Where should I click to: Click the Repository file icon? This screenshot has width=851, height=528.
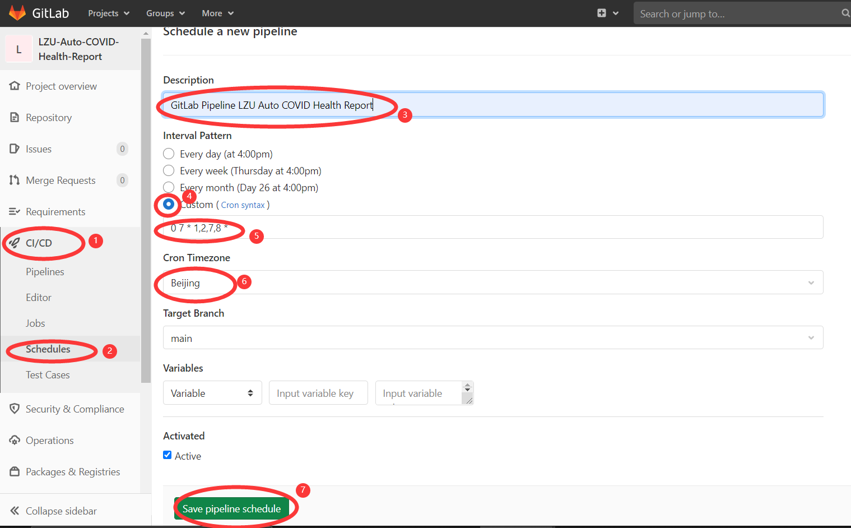click(15, 117)
